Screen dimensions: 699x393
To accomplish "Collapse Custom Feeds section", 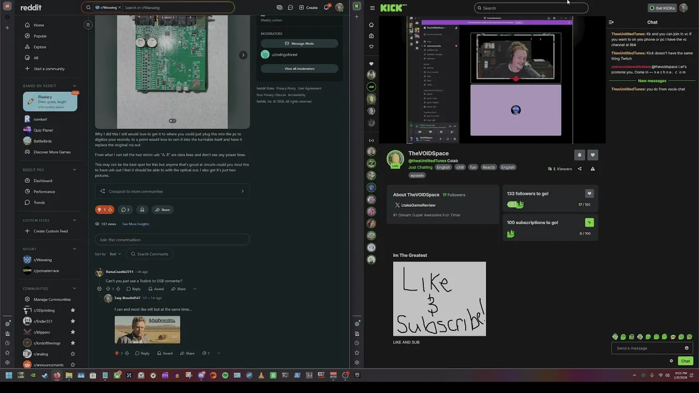I will point(74,220).
